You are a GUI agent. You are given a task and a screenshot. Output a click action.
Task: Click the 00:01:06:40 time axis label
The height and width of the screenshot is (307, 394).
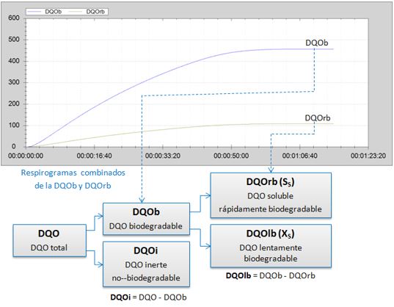point(300,156)
